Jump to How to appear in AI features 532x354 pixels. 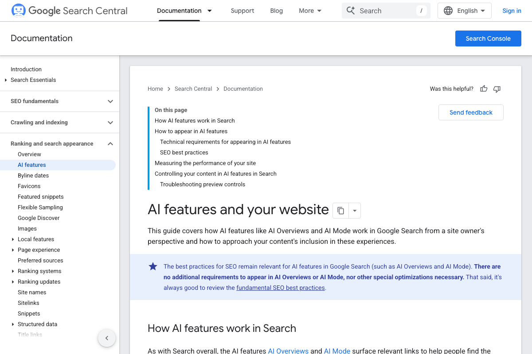[191, 131]
